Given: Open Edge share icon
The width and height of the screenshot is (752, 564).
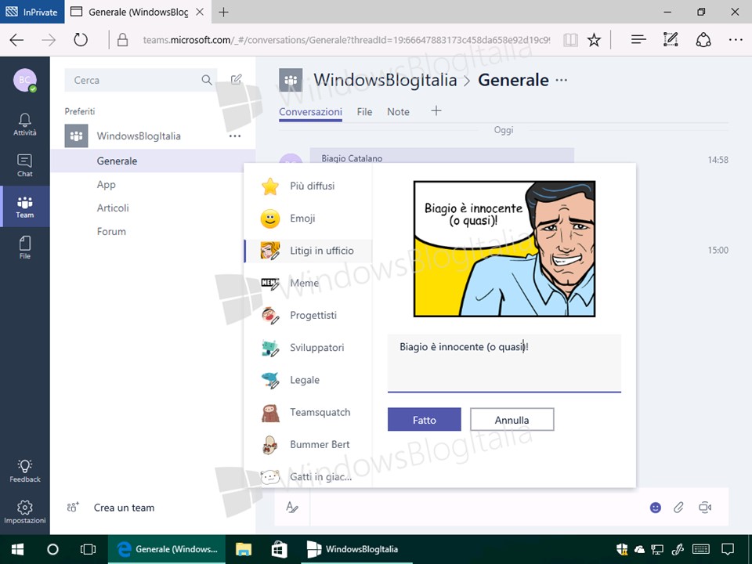Looking at the screenshot, I should 703,40.
